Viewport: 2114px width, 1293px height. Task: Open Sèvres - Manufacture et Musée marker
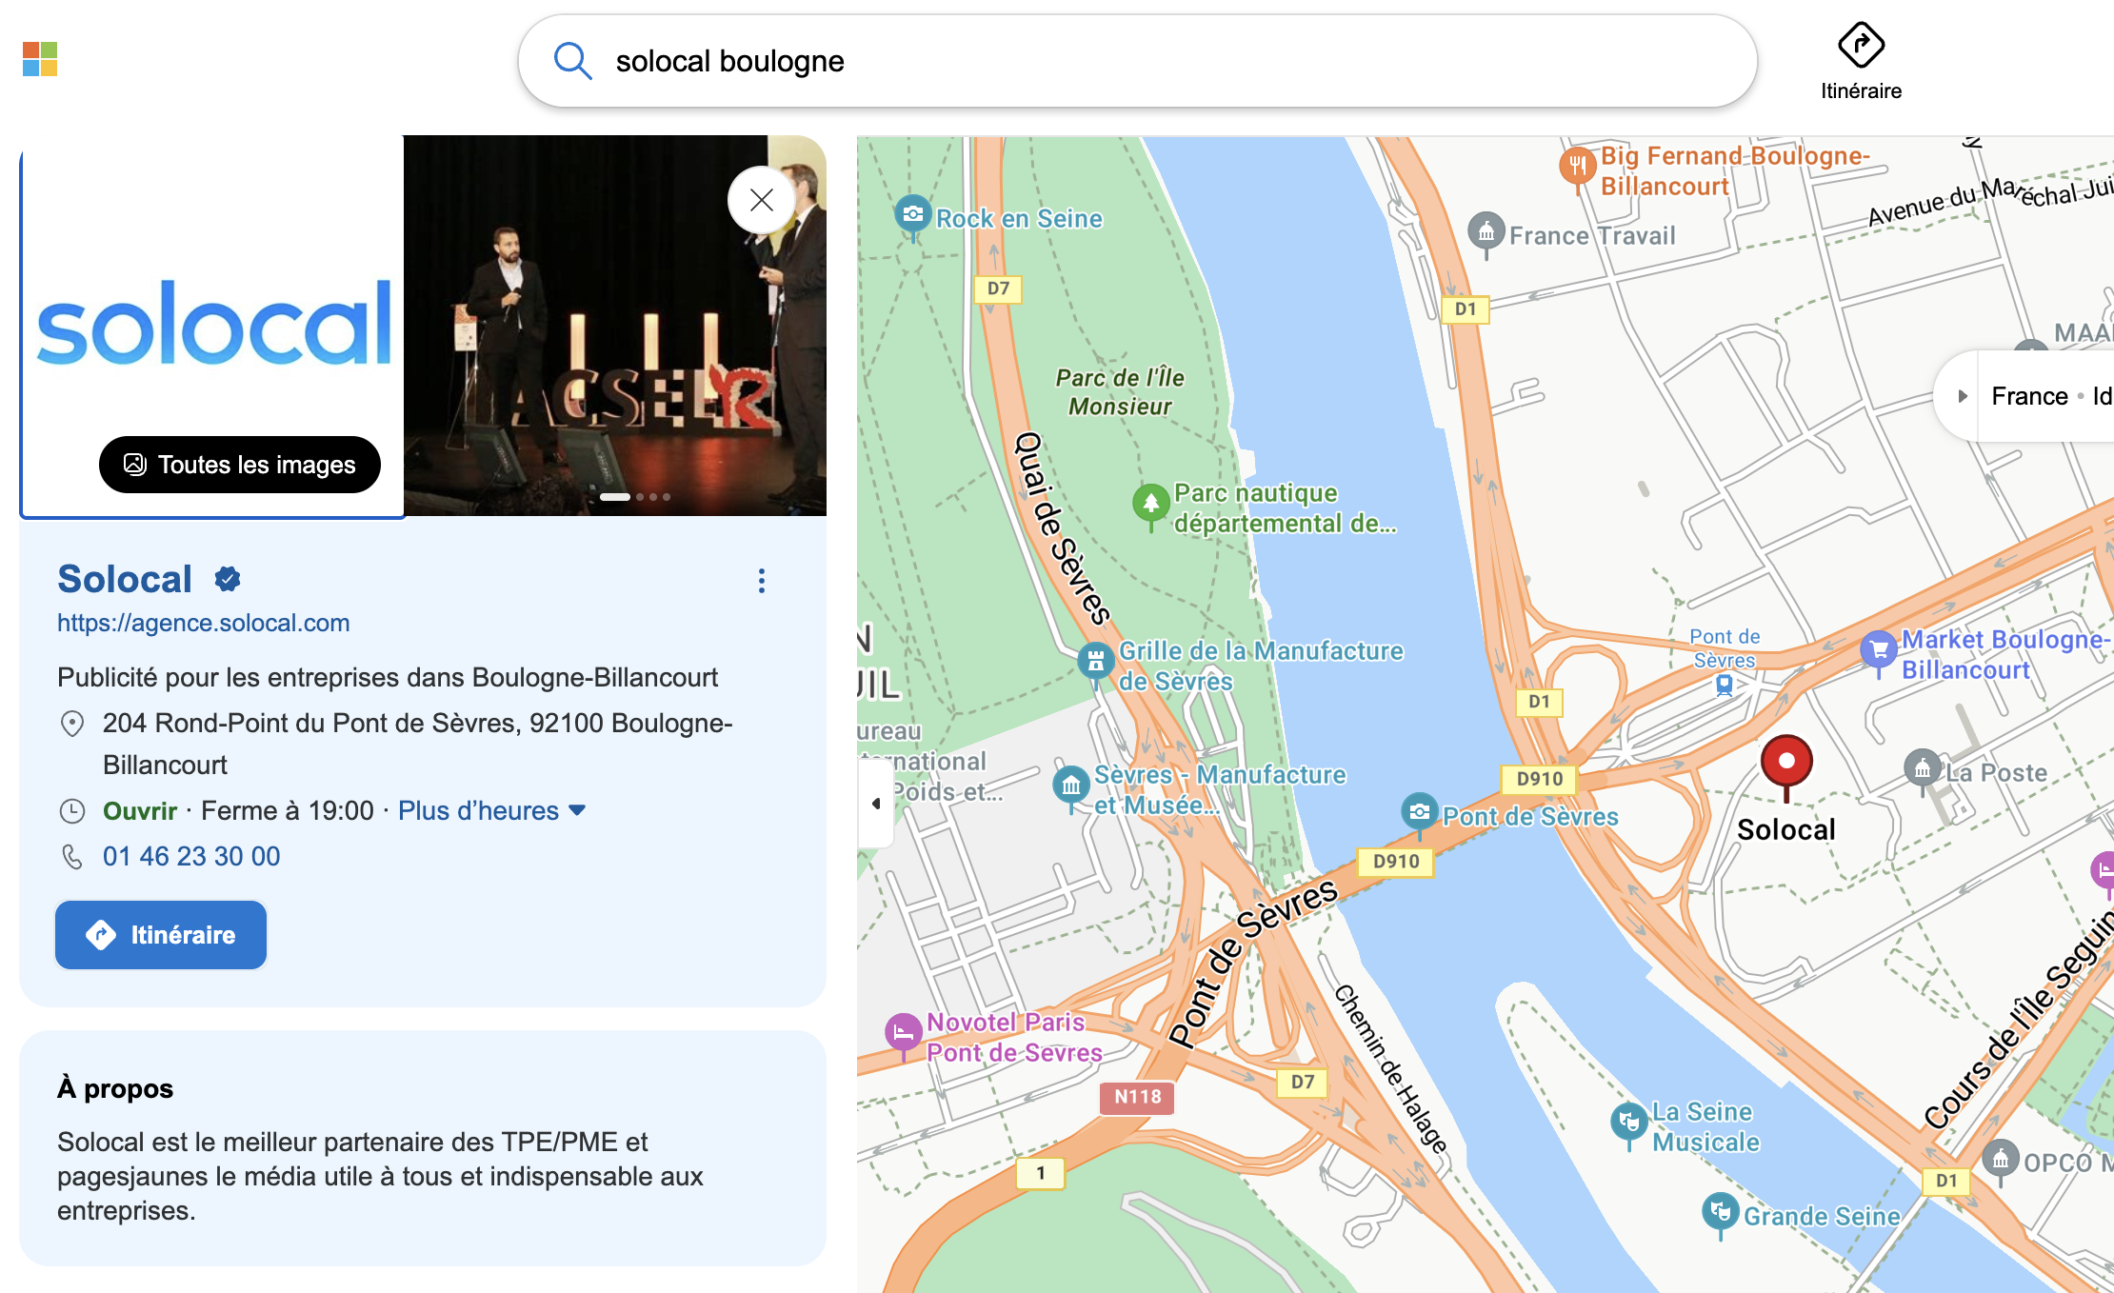tap(1071, 788)
